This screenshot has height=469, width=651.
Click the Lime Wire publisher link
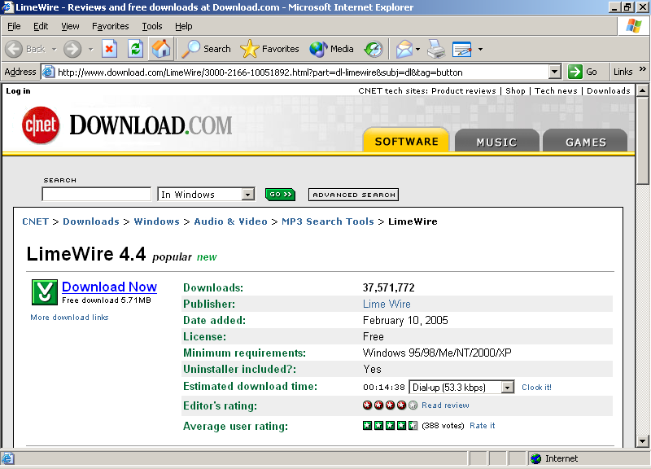[387, 304]
